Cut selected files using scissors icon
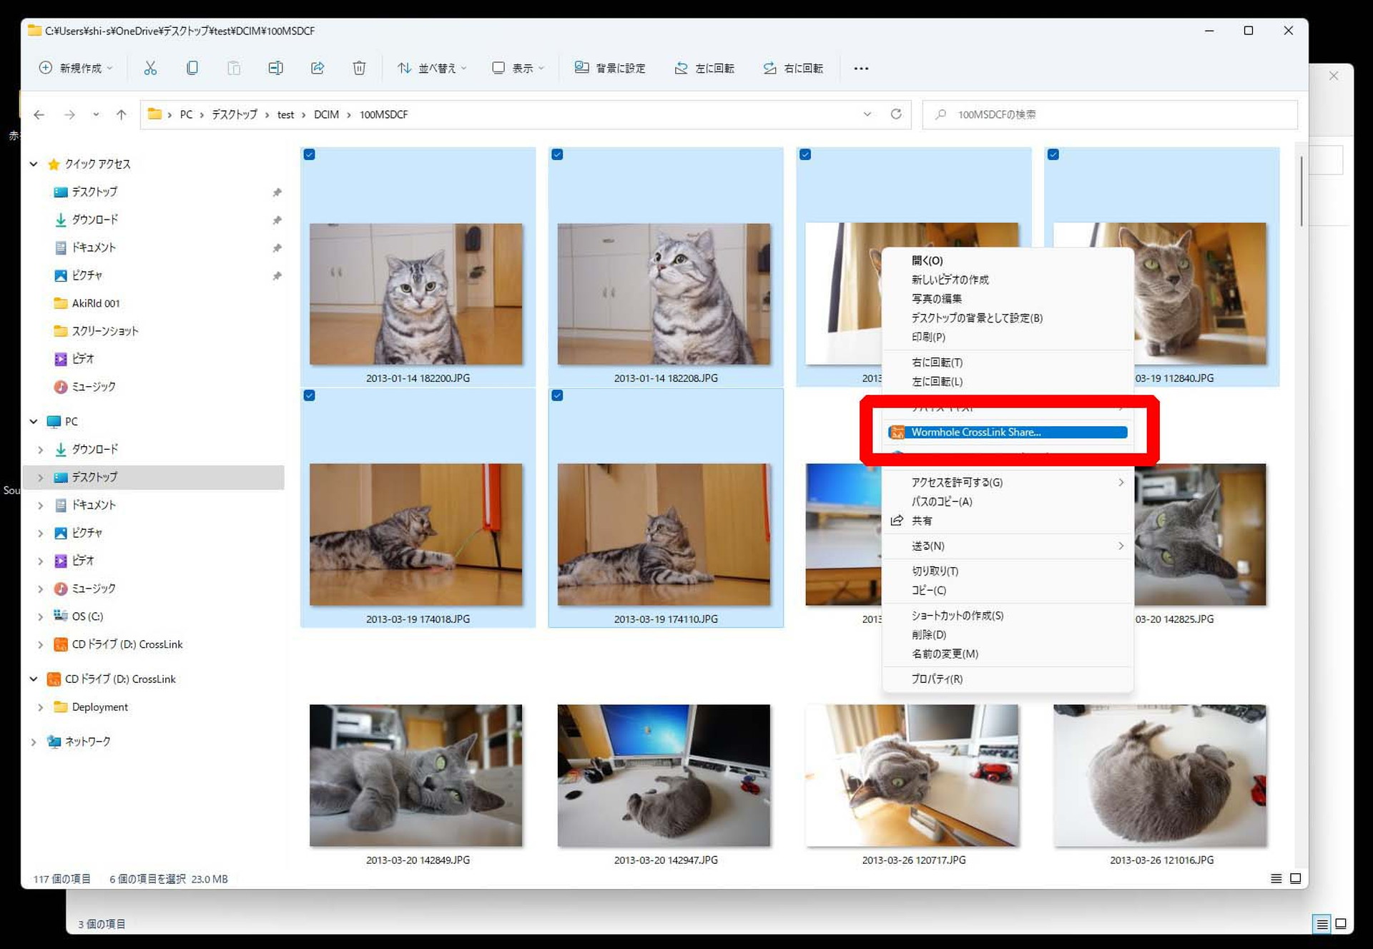 point(150,68)
